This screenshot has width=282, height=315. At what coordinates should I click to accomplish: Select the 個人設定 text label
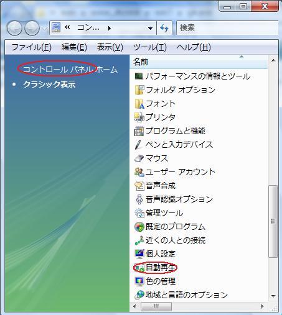click(x=161, y=254)
